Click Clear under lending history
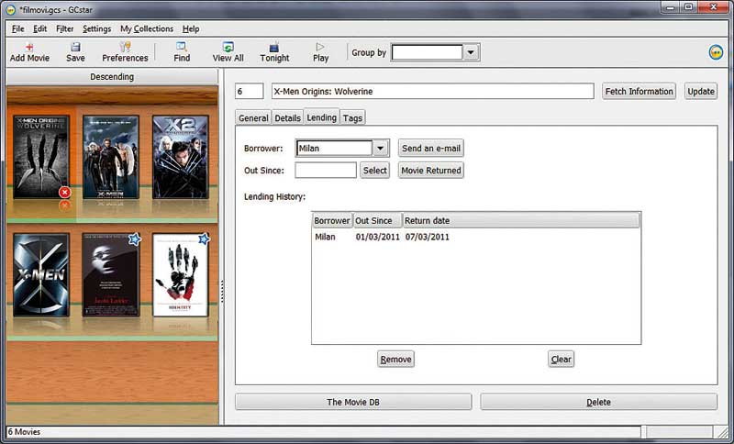734x444 pixels. point(562,360)
